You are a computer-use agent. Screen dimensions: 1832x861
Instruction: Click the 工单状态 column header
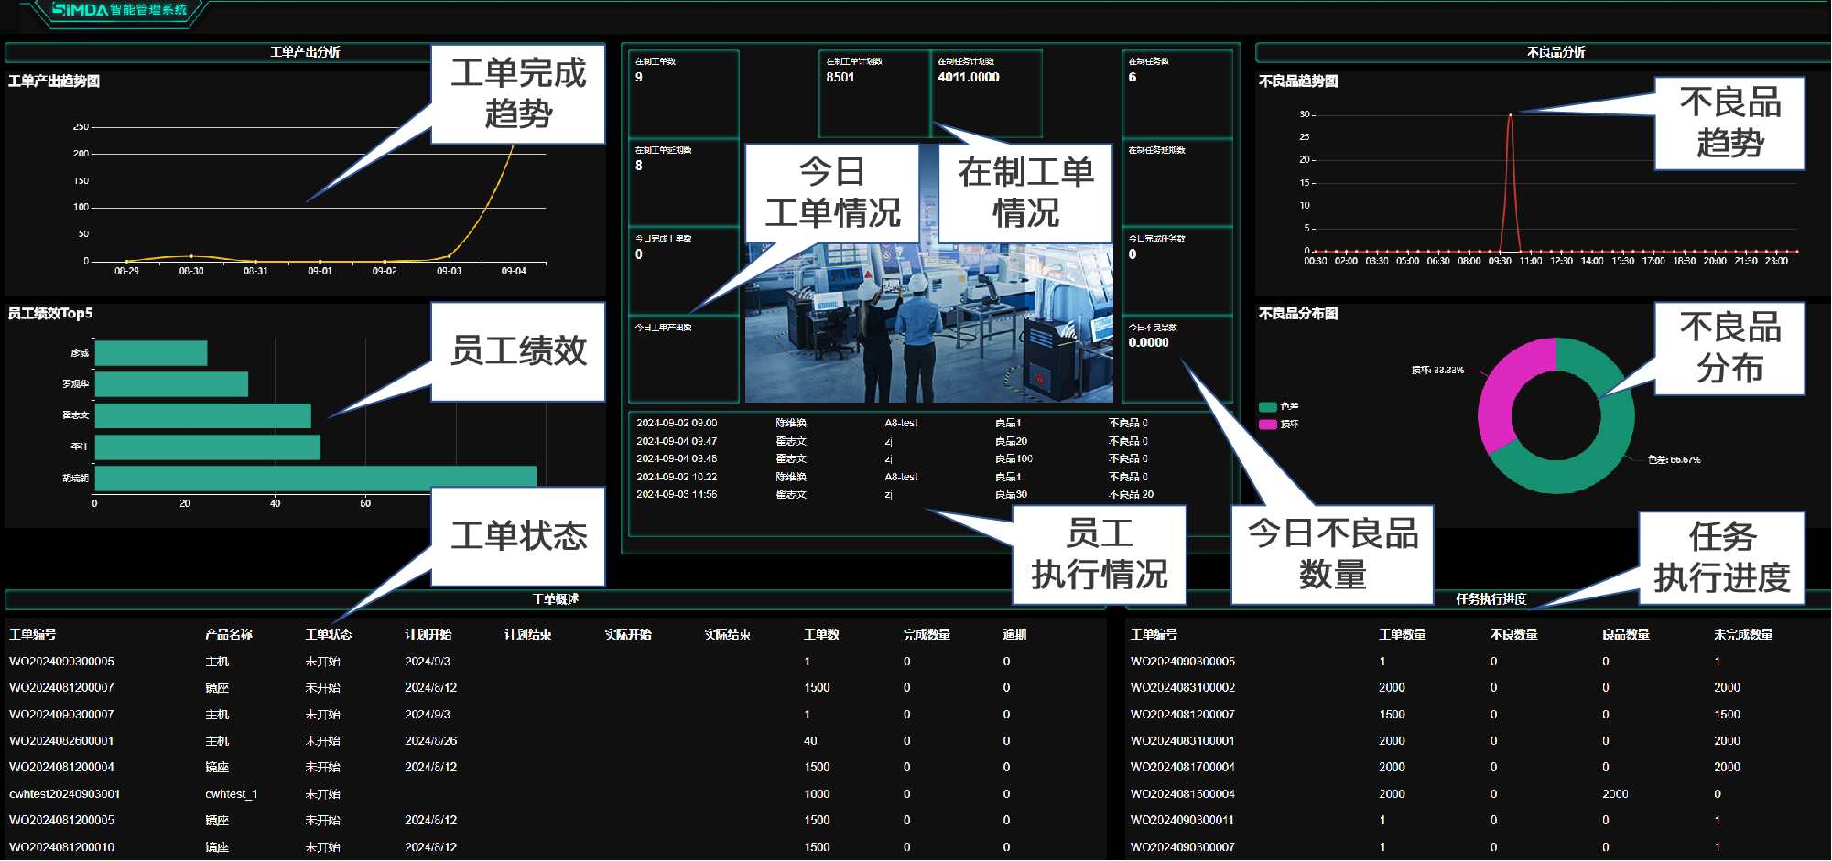pos(328,634)
